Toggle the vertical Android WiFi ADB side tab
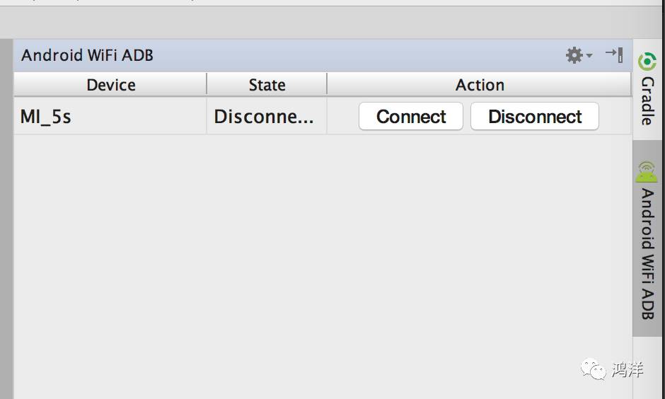Screen dimensions: 665x399 click(x=647, y=238)
